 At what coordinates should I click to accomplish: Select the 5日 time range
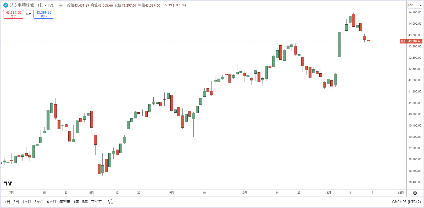click(16, 202)
